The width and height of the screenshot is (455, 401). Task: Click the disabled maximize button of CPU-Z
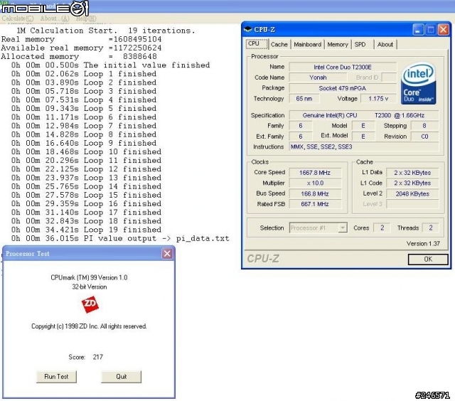[x=431, y=30]
